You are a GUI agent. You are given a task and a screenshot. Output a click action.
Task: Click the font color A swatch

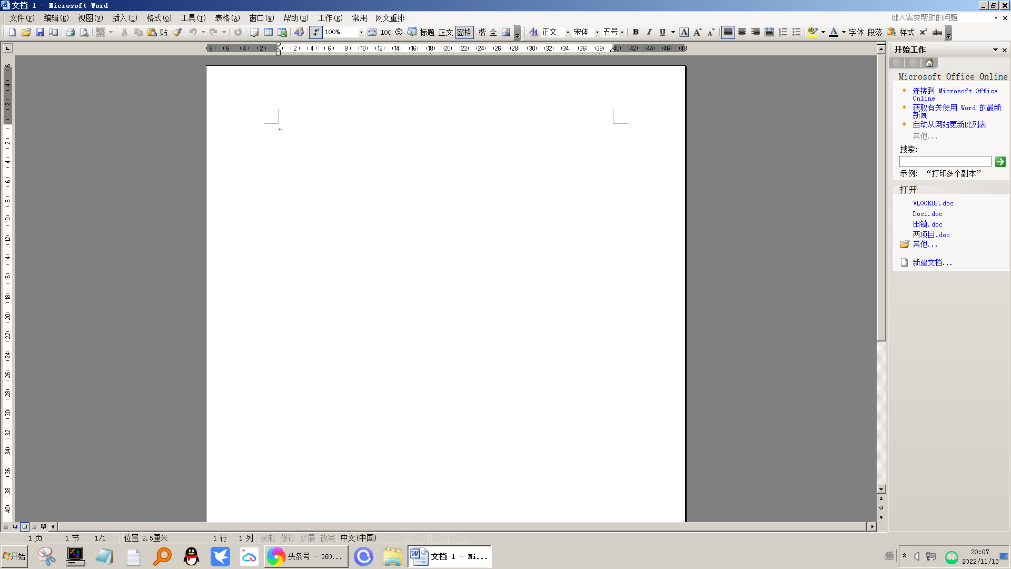point(833,32)
